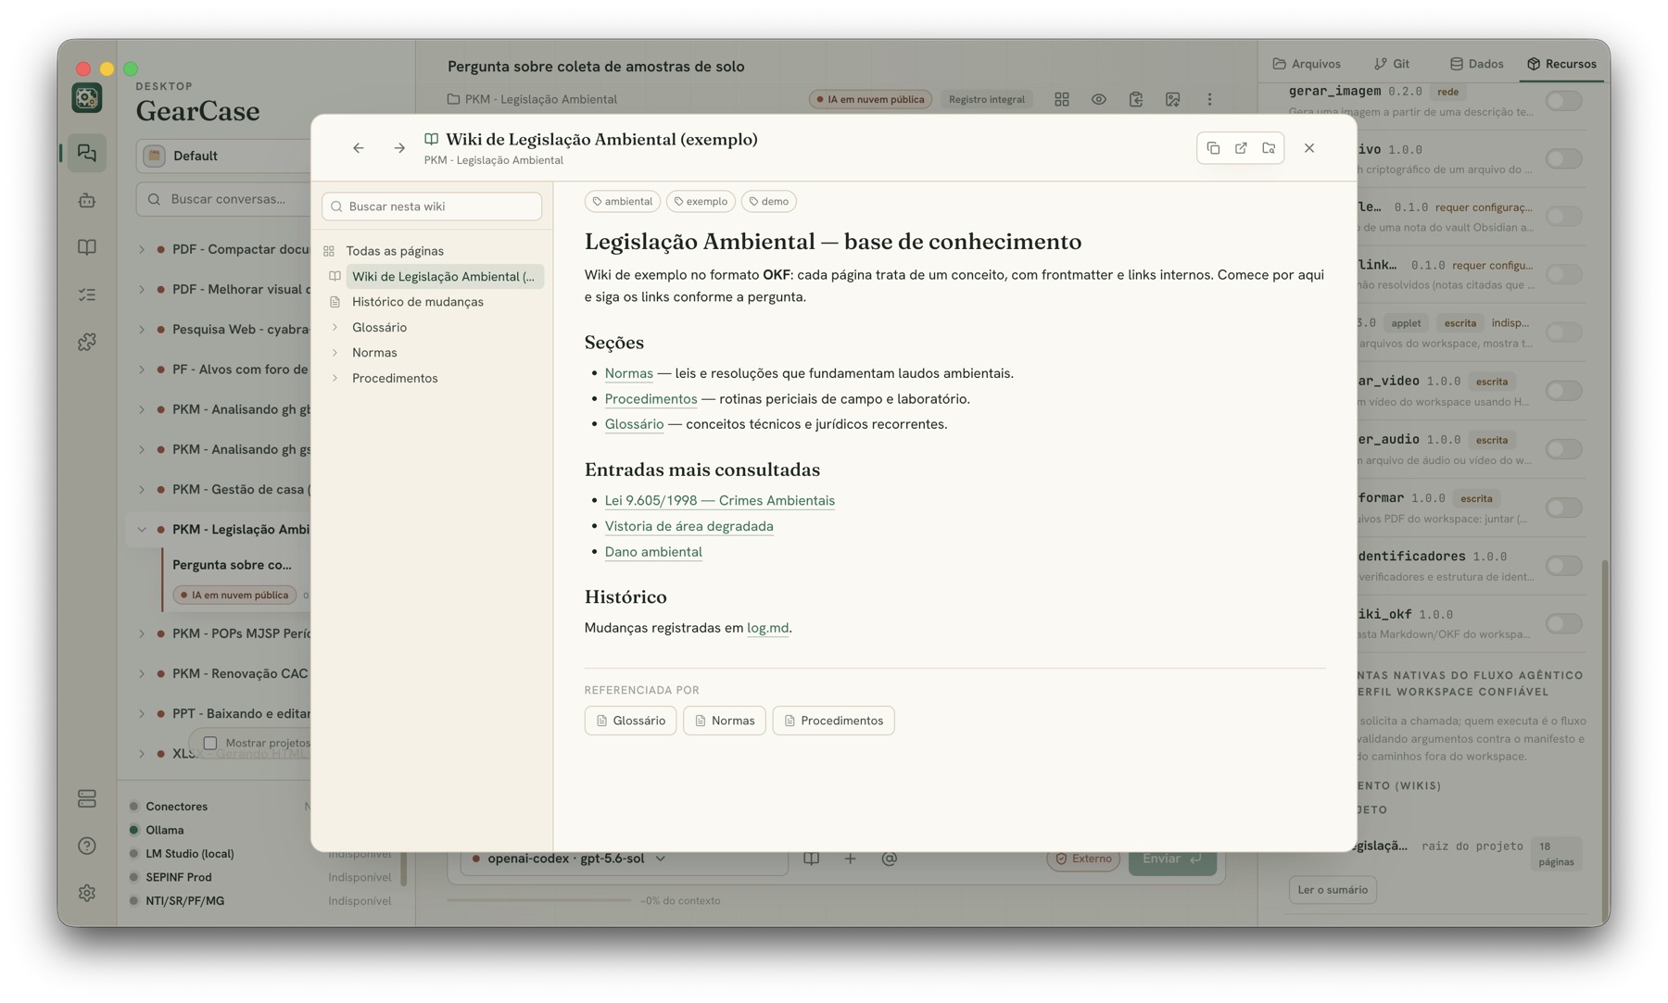Go back with the wiki left arrow

pyautogui.click(x=359, y=148)
